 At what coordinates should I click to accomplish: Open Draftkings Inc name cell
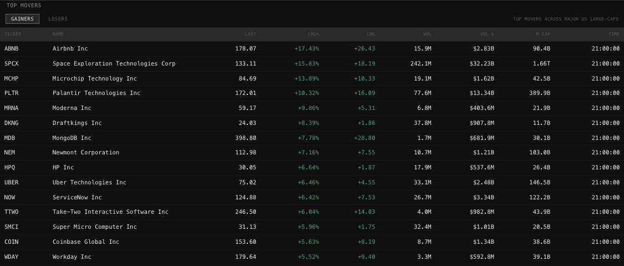click(x=77, y=123)
